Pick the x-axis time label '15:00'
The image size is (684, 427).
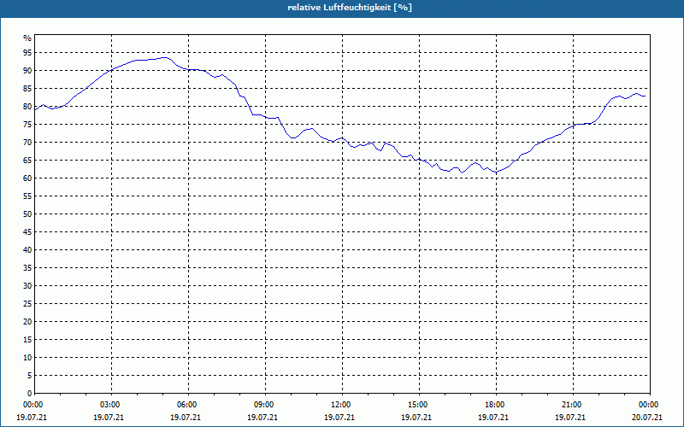coord(419,405)
